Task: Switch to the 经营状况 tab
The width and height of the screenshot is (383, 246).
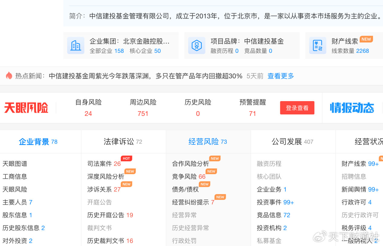Action: 369,142
